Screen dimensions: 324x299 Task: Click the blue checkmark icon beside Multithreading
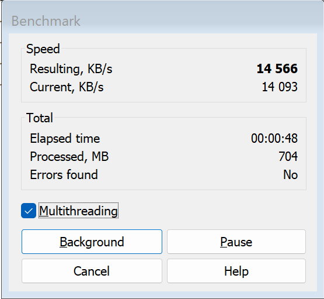pyautogui.click(x=29, y=211)
